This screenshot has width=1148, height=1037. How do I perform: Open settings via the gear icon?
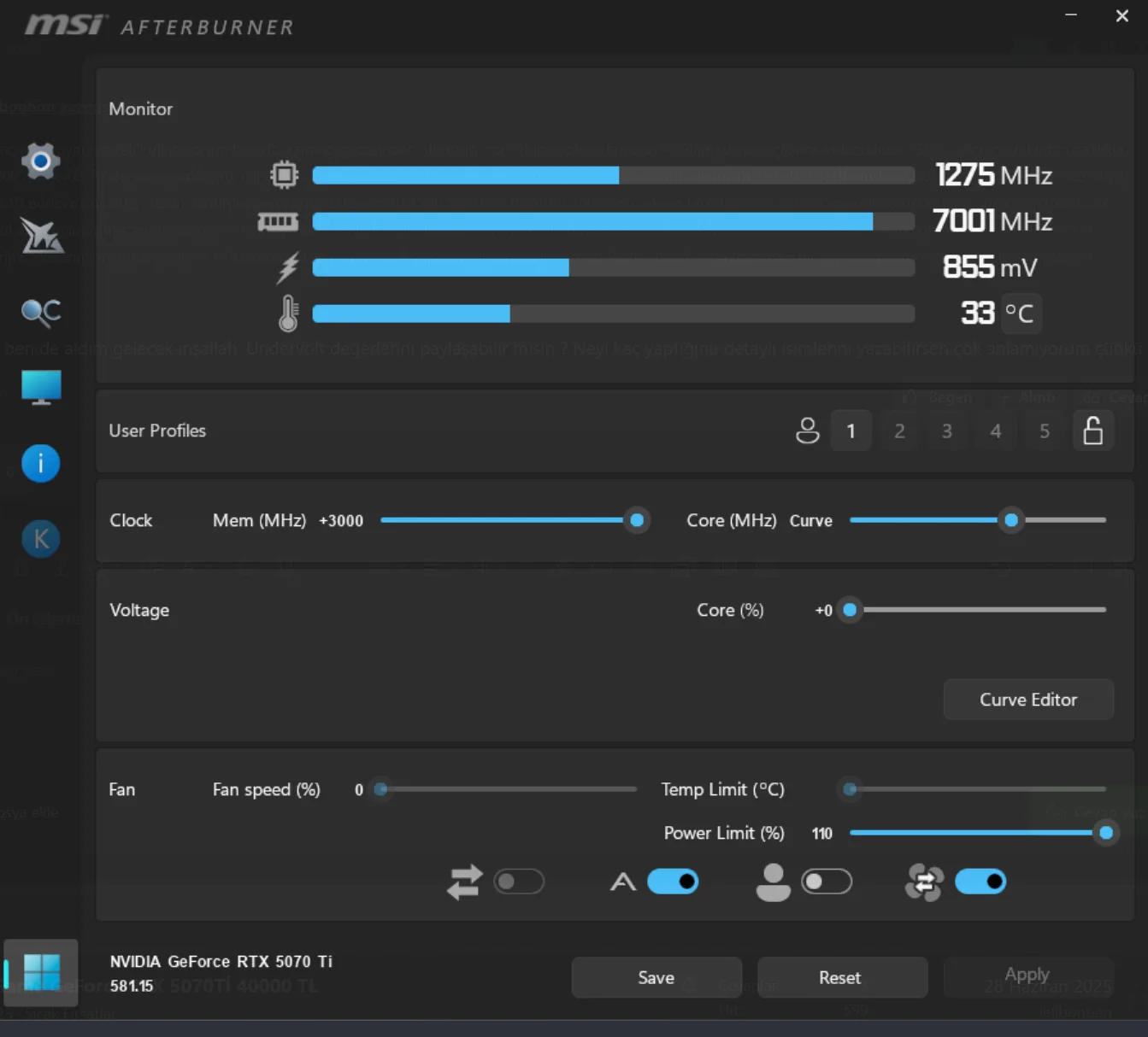[x=40, y=161]
